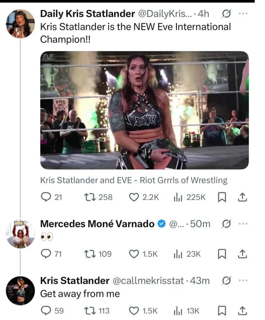The image size is (265, 320).
Task: Like the Daily Kris Statlander post
Action: click(x=134, y=197)
